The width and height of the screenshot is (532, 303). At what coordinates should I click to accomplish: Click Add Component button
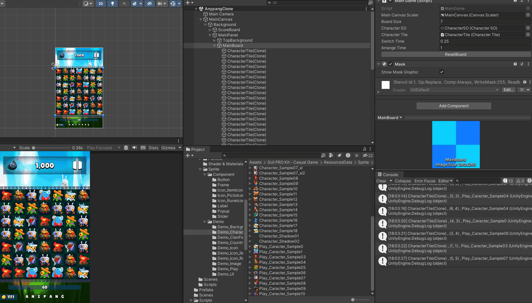point(454,106)
